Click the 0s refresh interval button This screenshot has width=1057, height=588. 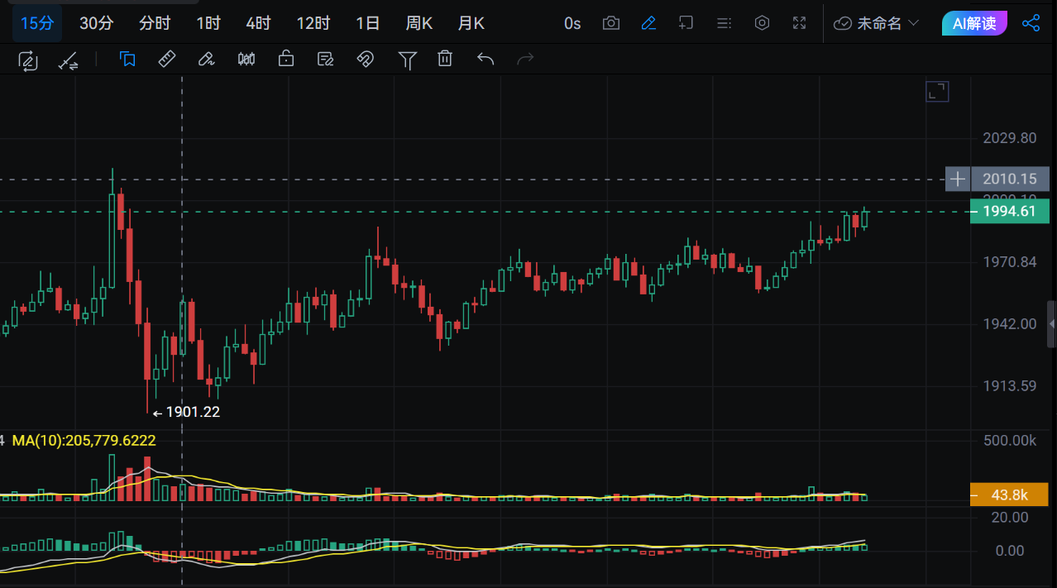click(572, 23)
